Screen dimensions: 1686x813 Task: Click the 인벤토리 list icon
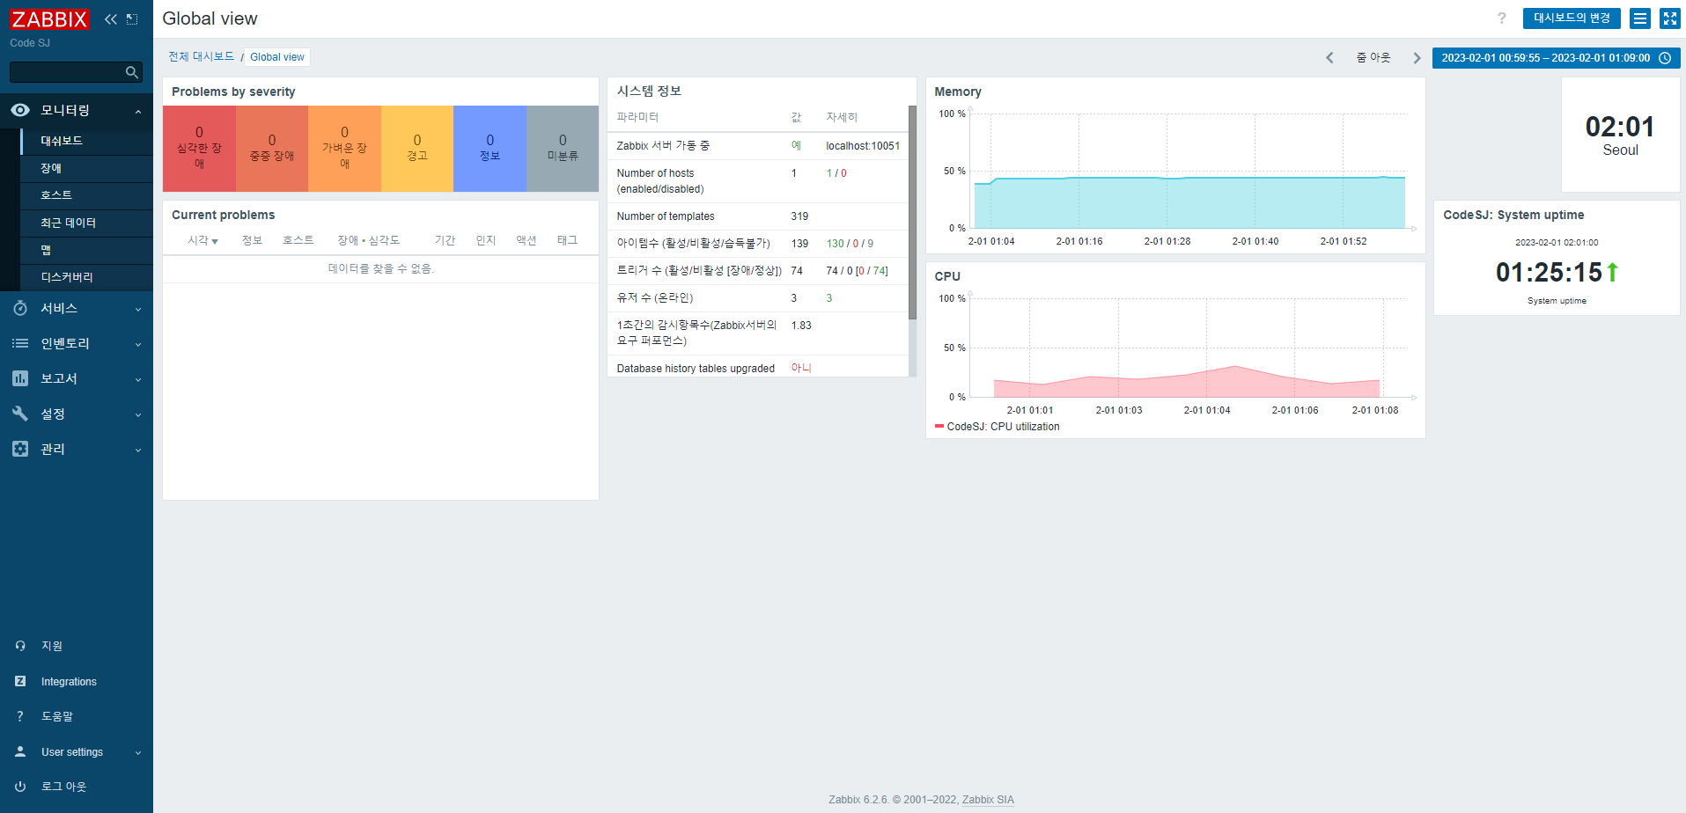pos(20,343)
